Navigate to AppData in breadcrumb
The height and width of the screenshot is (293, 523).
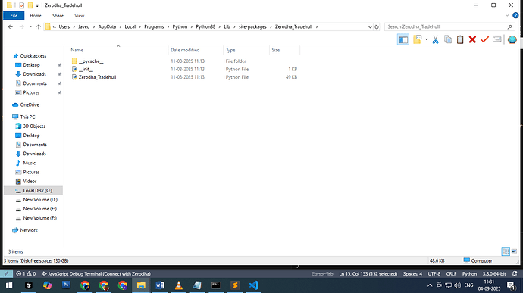coord(107,26)
